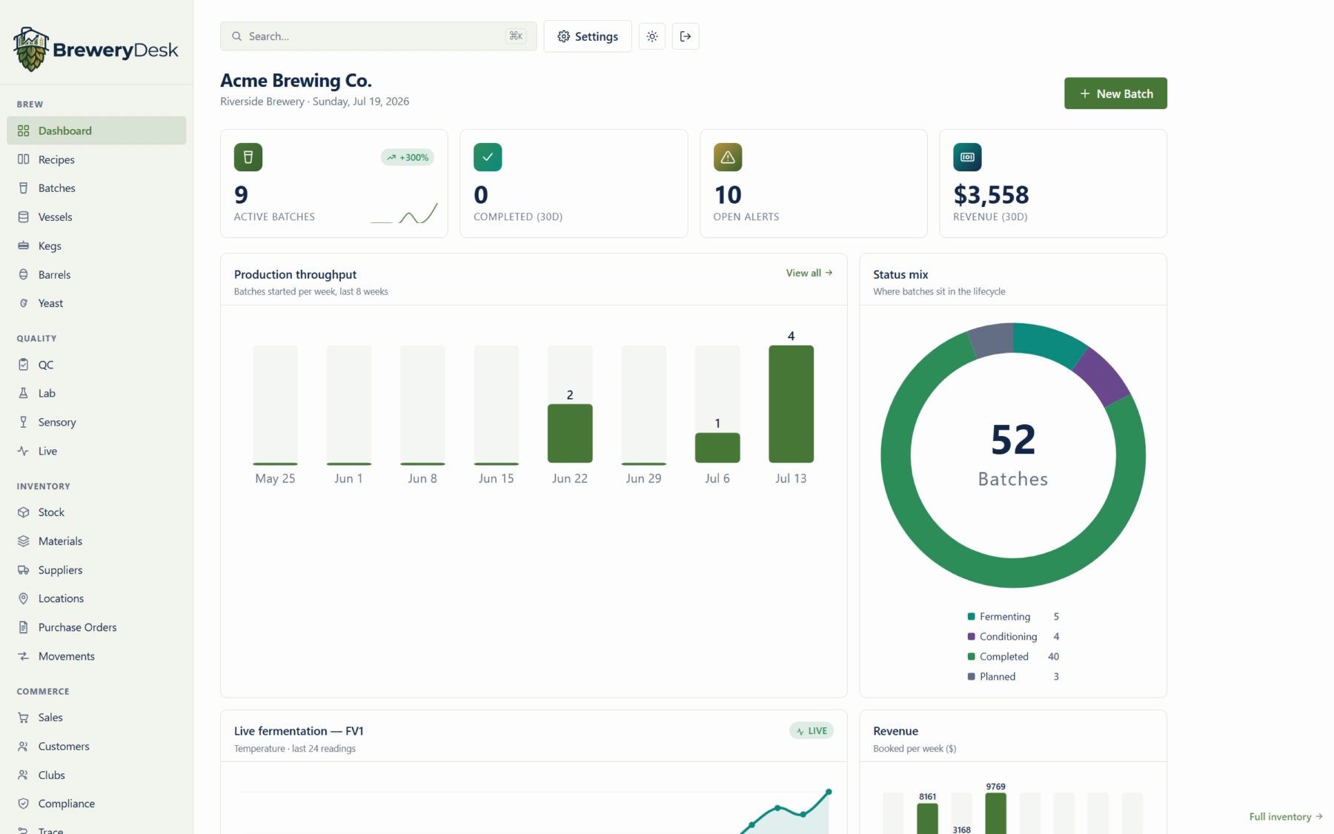Click the Active Batches card glass icon

(248, 157)
